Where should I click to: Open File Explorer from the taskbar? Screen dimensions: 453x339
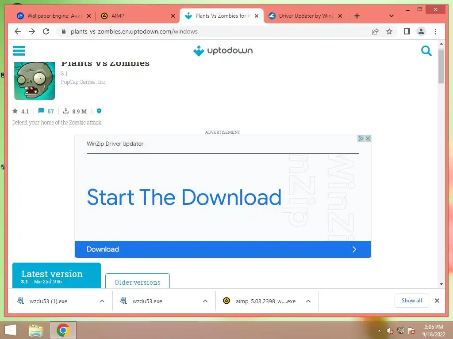[x=36, y=330]
